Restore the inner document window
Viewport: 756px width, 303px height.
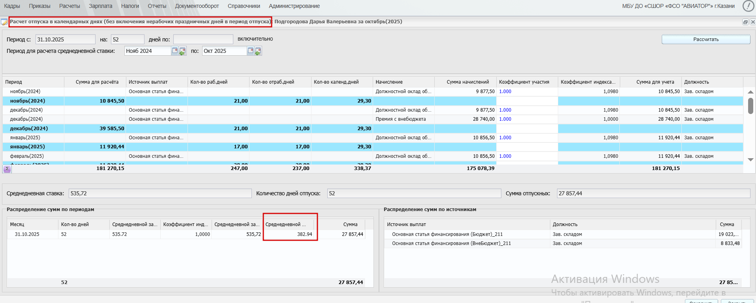tap(745, 22)
